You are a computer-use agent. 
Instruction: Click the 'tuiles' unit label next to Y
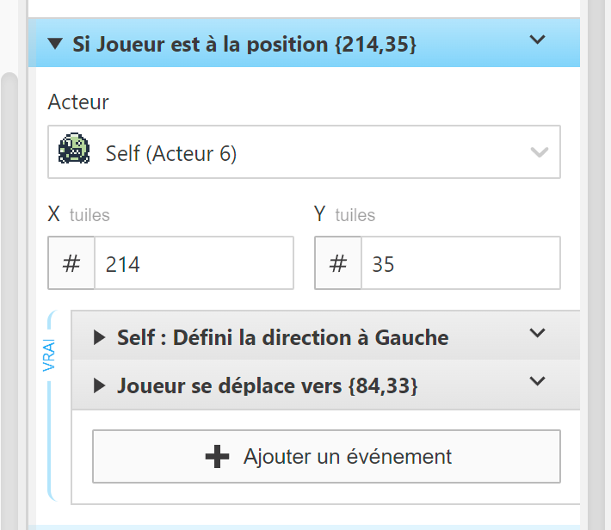(x=355, y=215)
